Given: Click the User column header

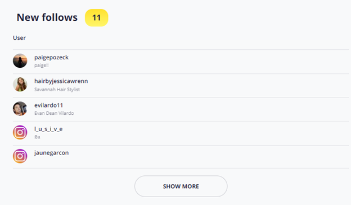Looking at the screenshot, I should point(19,38).
